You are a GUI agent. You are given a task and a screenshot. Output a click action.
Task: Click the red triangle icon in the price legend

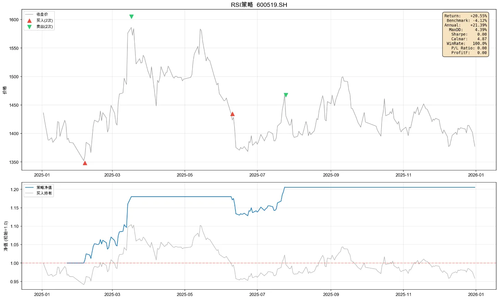coord(29,21)
